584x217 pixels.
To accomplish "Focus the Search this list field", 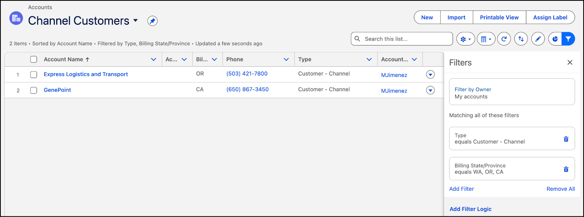I will (405, 39).
